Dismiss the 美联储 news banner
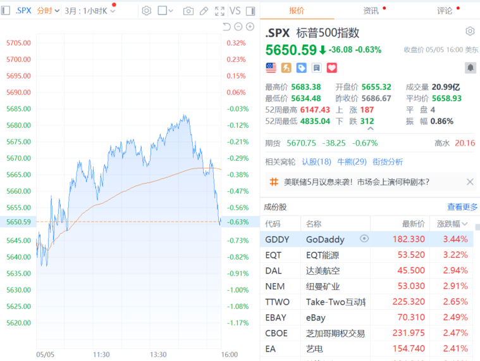 [x=470, y=182]
